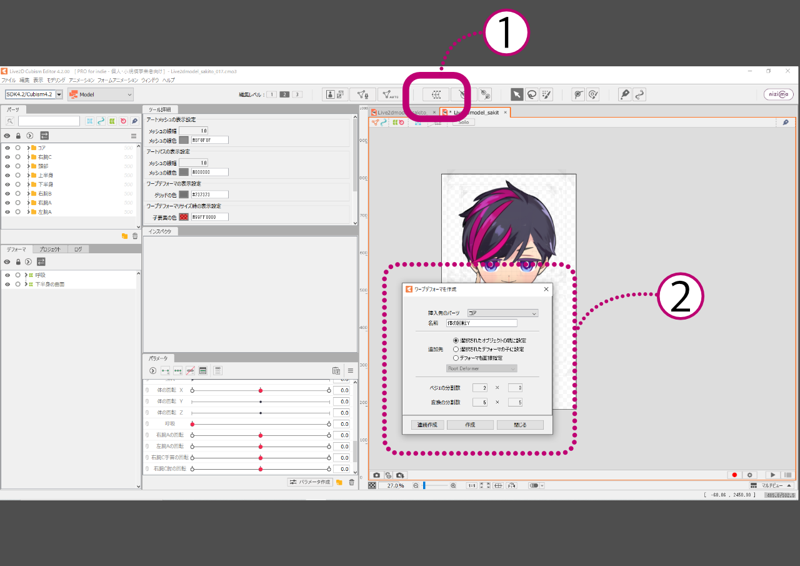Open the Model workspace dropdown
The image size is (800, 566).
(x=101, y=94)
